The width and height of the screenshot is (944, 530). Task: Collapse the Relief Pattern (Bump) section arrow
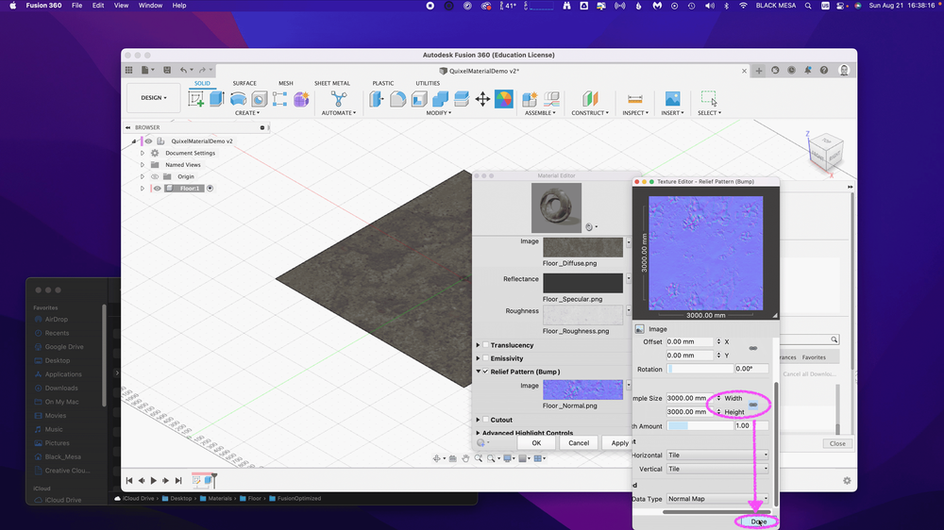479,372
